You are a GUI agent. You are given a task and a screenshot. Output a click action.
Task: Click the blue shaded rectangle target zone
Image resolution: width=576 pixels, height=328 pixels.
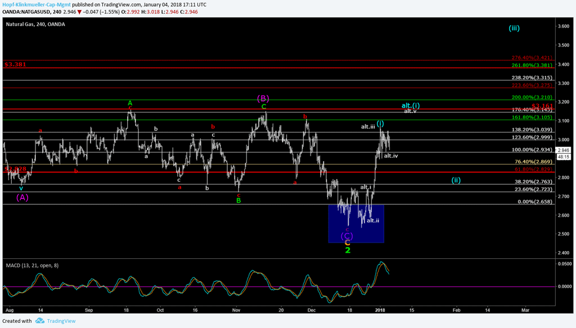355,224
